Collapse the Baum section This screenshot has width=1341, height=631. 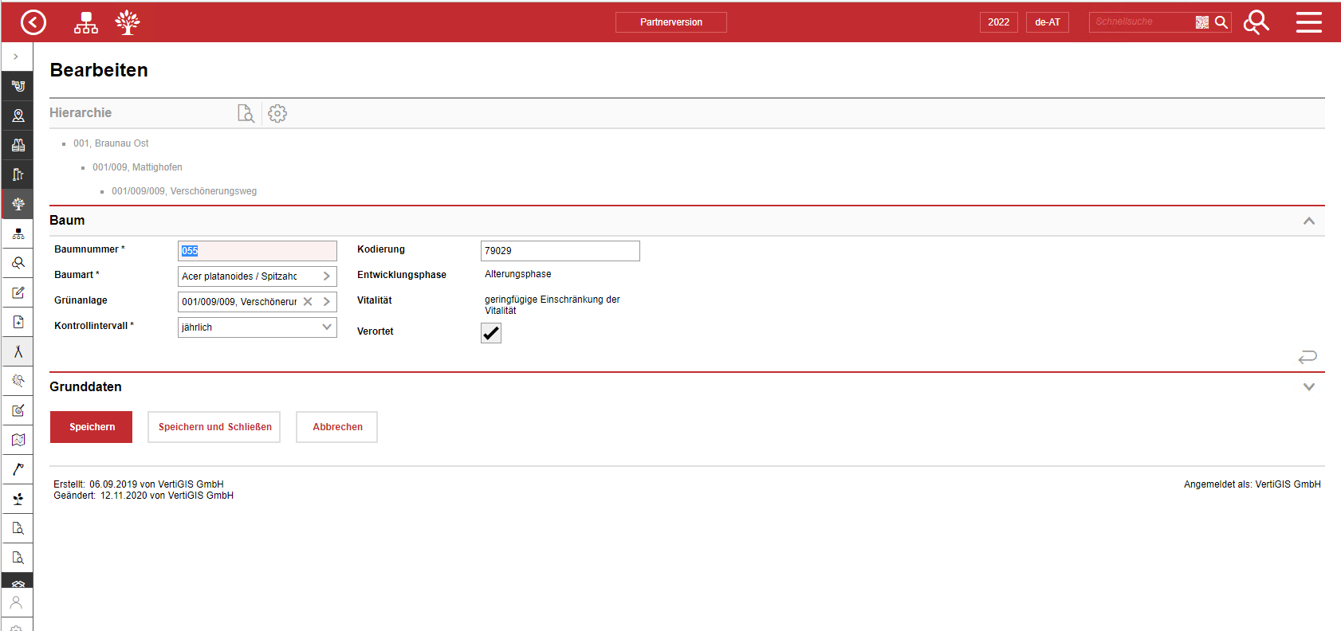[1308, 221]
